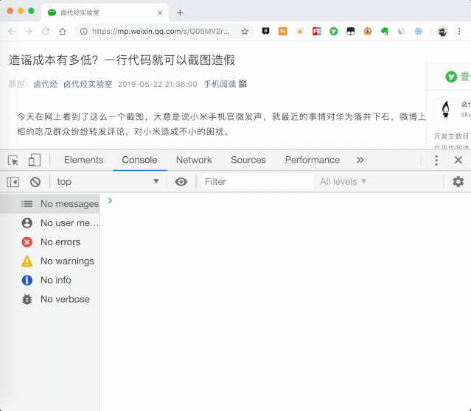471x411 pixels.
Task: Open the 卤代烃实验室 account link in byline
Action: [x=88, y=84]
